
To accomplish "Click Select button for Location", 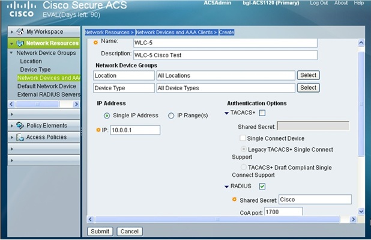I will click(309, 75).
